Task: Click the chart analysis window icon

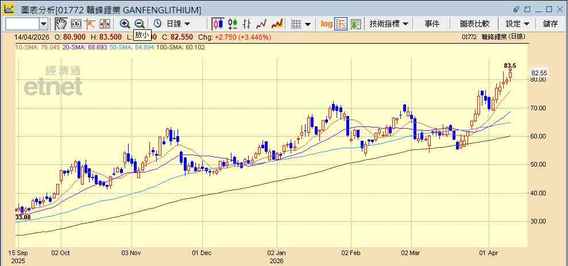Action: (x=9, y=9)
